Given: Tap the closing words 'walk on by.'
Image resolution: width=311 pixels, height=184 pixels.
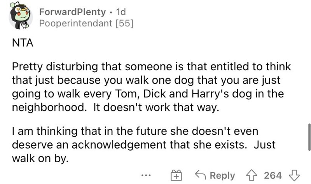Looking at the screenshot, I should point(40,158).
